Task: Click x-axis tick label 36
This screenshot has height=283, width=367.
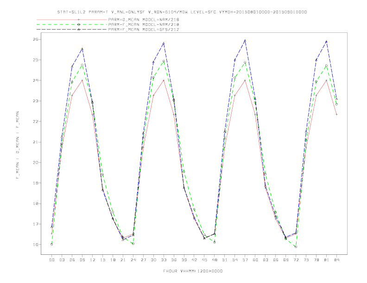Action: pyautogui.click(x=174, y=260)
